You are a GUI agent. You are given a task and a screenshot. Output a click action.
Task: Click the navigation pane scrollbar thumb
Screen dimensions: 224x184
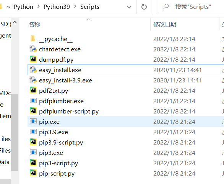point(15,133)
